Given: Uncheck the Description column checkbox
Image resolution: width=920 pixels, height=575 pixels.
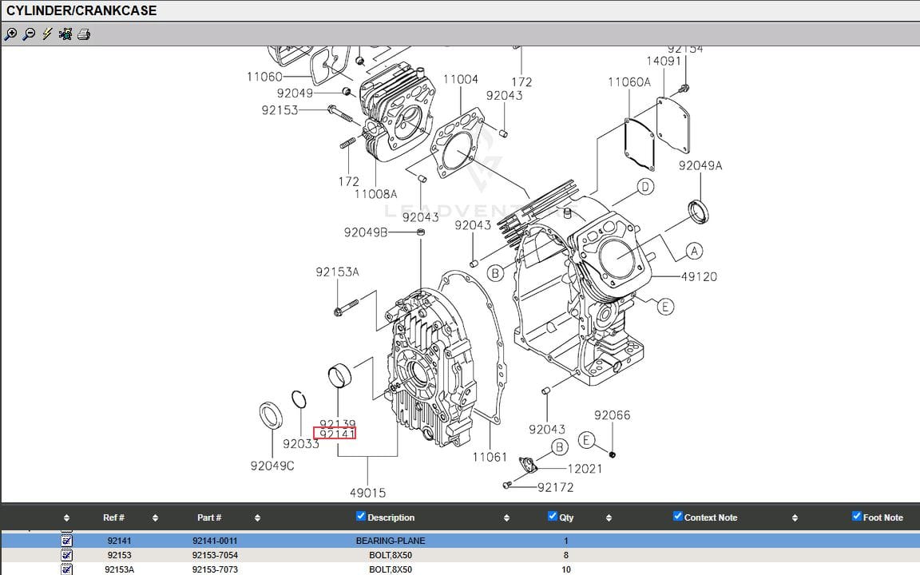Looking at the screenshot, I should (361, 516).
